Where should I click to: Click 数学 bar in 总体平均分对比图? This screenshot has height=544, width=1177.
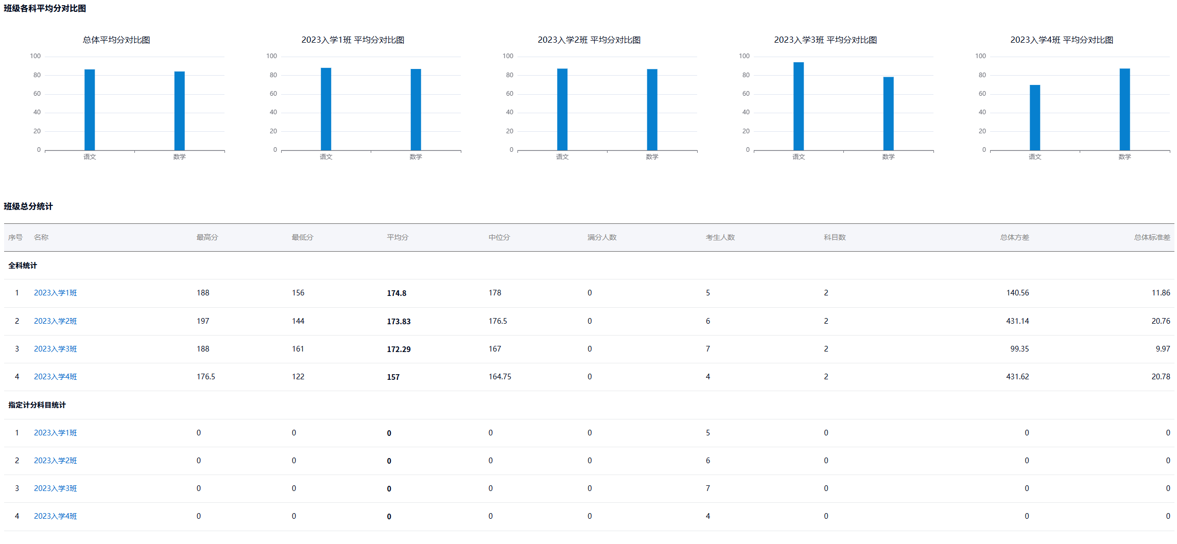click(x=179, y=111)
